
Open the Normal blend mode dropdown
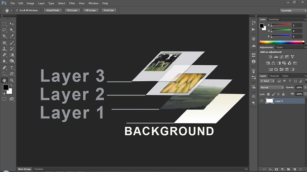point(272,88)
